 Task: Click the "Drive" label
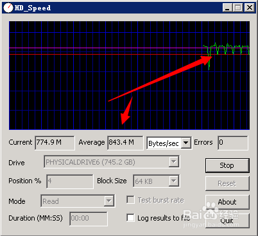[x=17, y=163]
